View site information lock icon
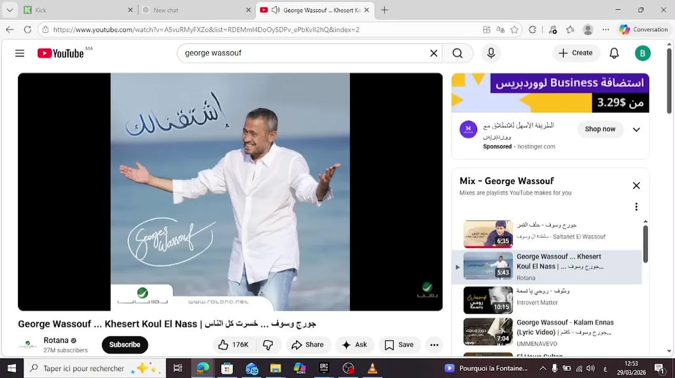 click(46, 29)
